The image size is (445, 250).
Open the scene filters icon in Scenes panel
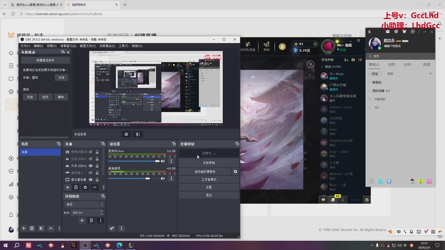41,228
